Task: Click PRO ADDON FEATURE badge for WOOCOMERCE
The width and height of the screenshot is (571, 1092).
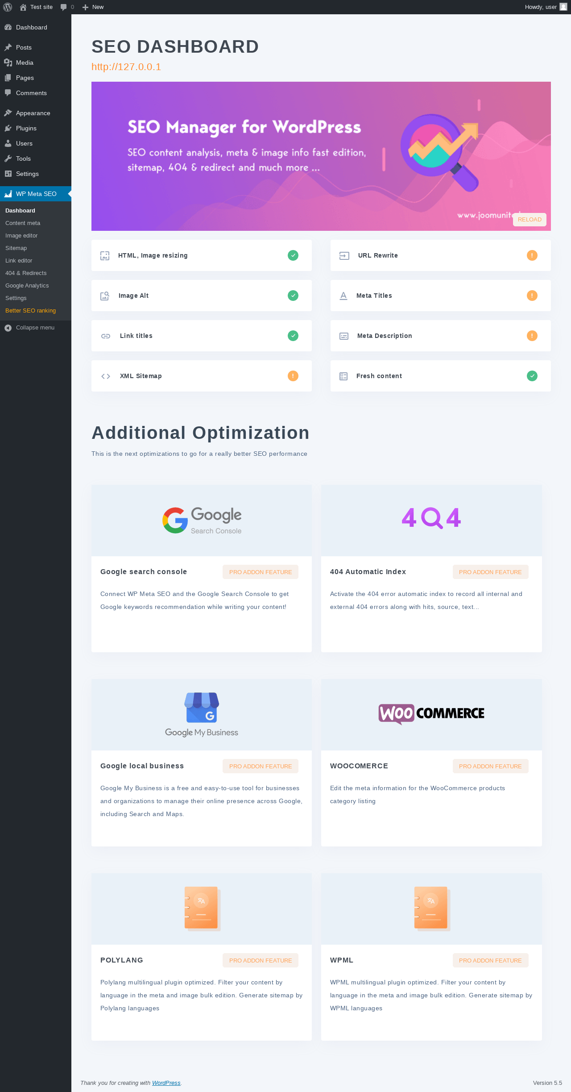Action: tap(490, 766)
